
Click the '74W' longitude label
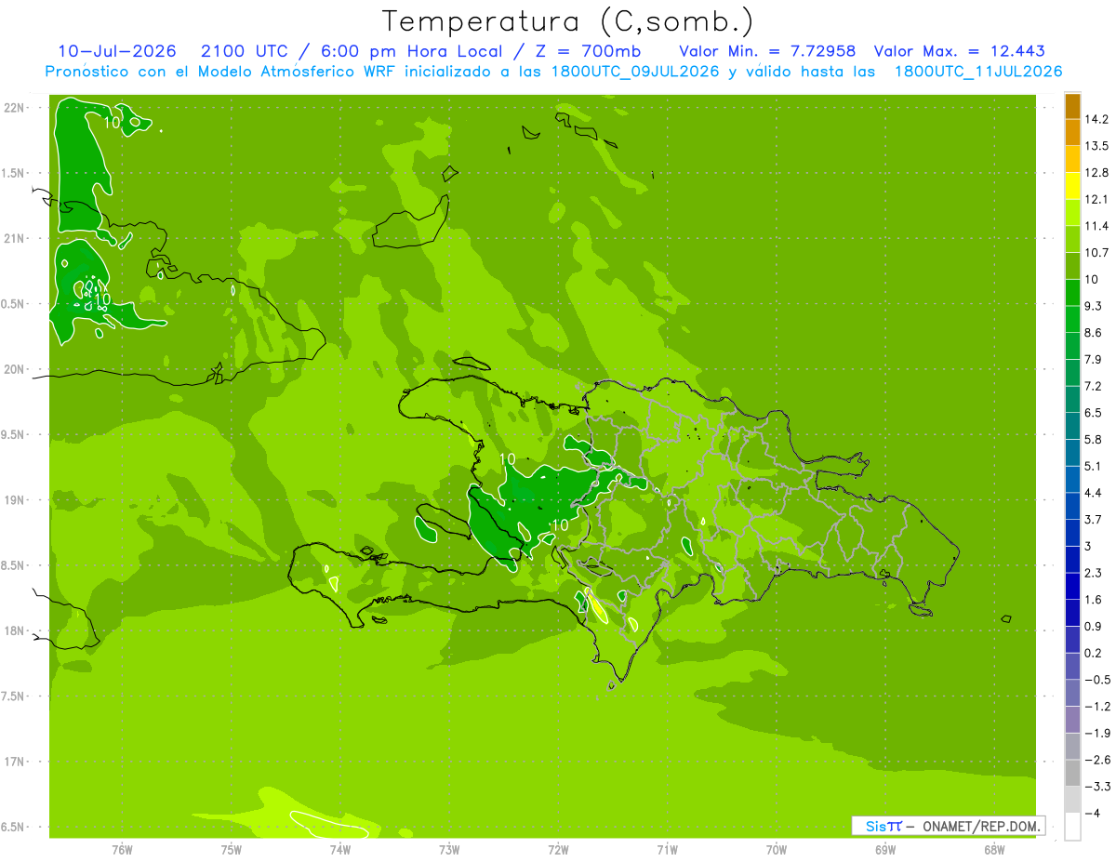click(340, 849)
